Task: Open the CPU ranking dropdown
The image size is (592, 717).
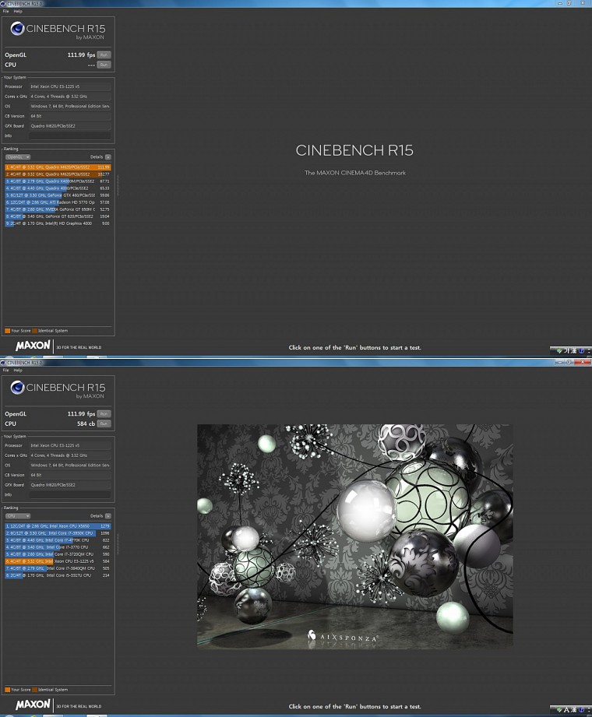Action: click(x=18, y=516)
